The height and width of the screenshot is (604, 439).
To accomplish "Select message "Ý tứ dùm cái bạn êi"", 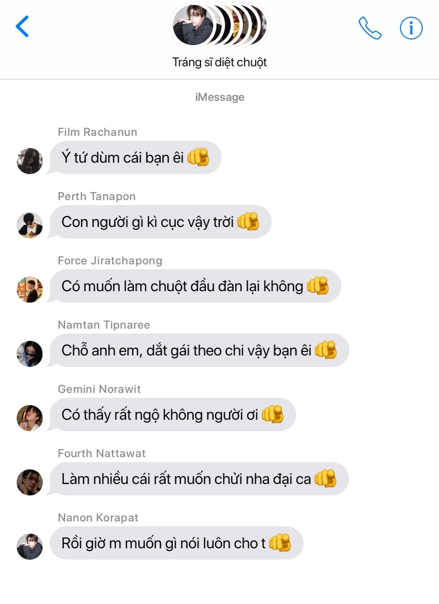I will pos(135,157).
